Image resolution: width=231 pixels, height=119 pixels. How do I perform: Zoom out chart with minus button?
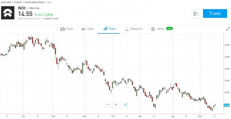click(x=108, y=105)
